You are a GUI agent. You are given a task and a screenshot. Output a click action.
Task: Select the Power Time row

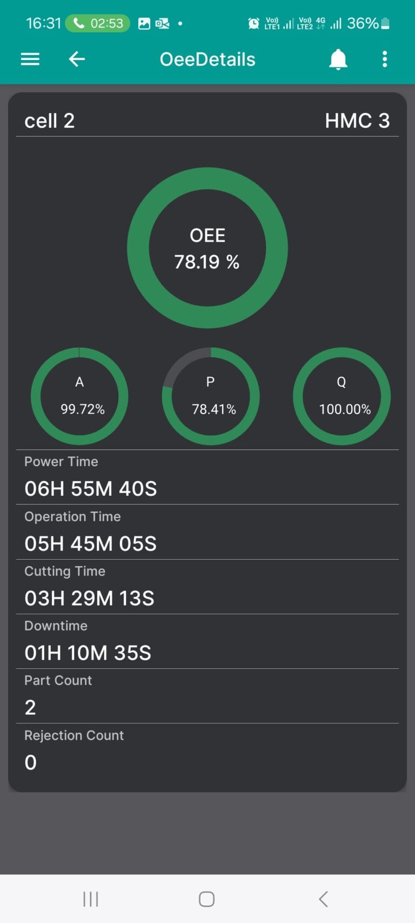(207, 477)
